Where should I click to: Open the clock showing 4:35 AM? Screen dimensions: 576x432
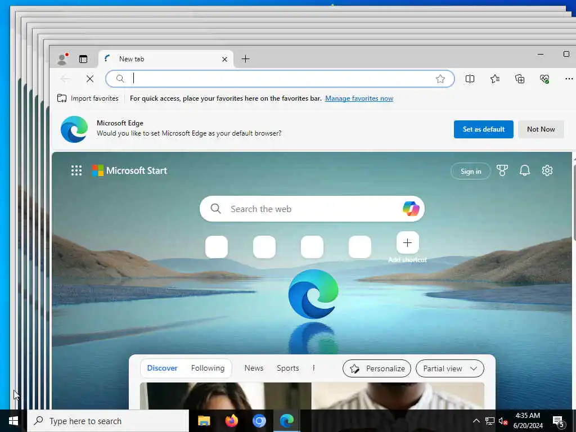coord(528,421)
